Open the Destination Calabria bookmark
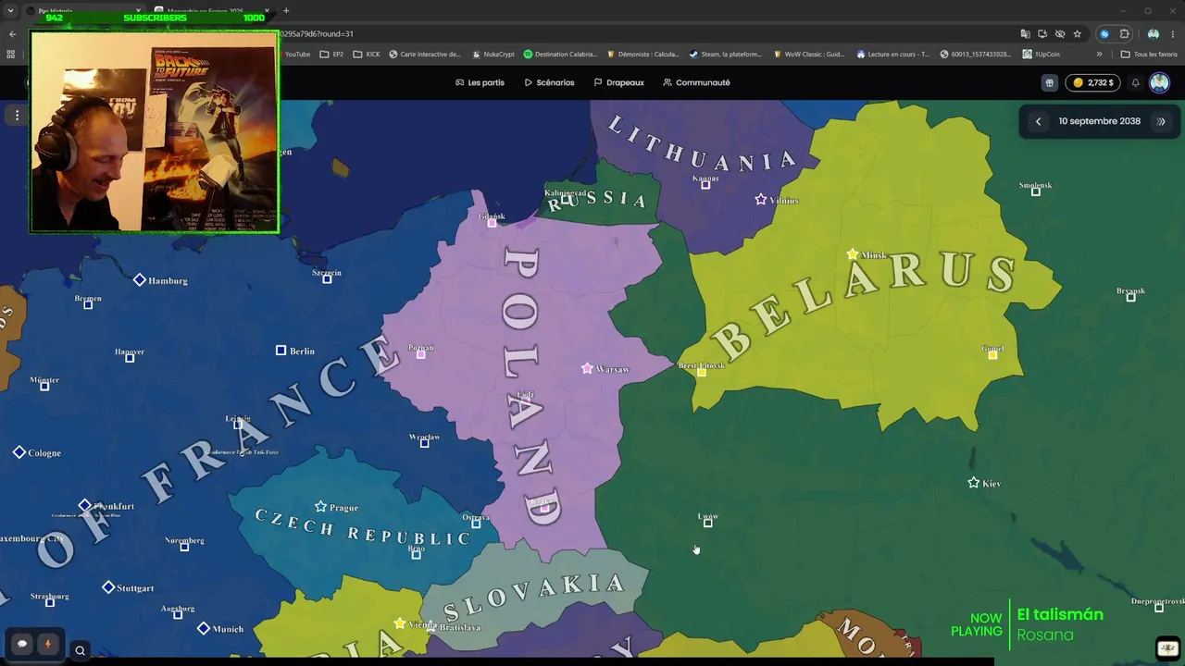 [560, 55]
